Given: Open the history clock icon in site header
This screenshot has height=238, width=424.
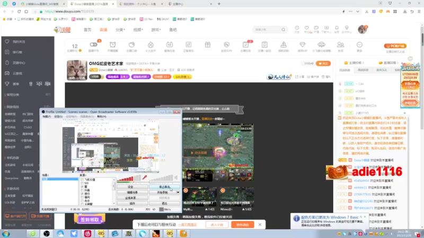Looking at the screenshot, I should pos(297,28).
